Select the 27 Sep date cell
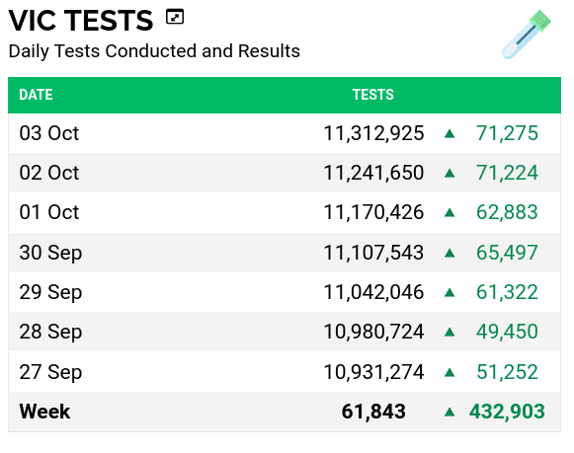Image resolution: width=574 pixels, height=453 pixels. [x=50, y=372]
